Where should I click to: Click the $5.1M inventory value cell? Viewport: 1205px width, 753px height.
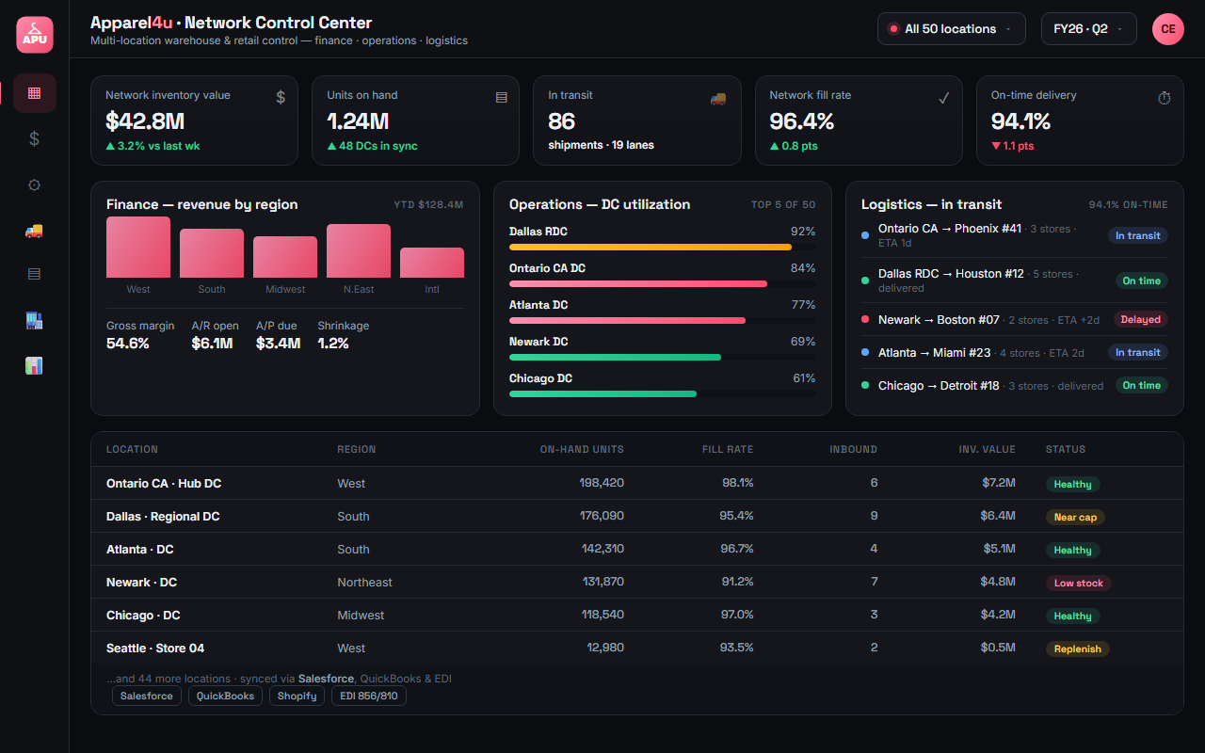tap(998, 549)
